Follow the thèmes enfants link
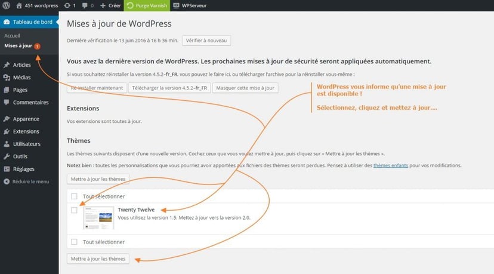Image resolution: width=494 pixels, height=274 pixels. [x=391, y=165]
